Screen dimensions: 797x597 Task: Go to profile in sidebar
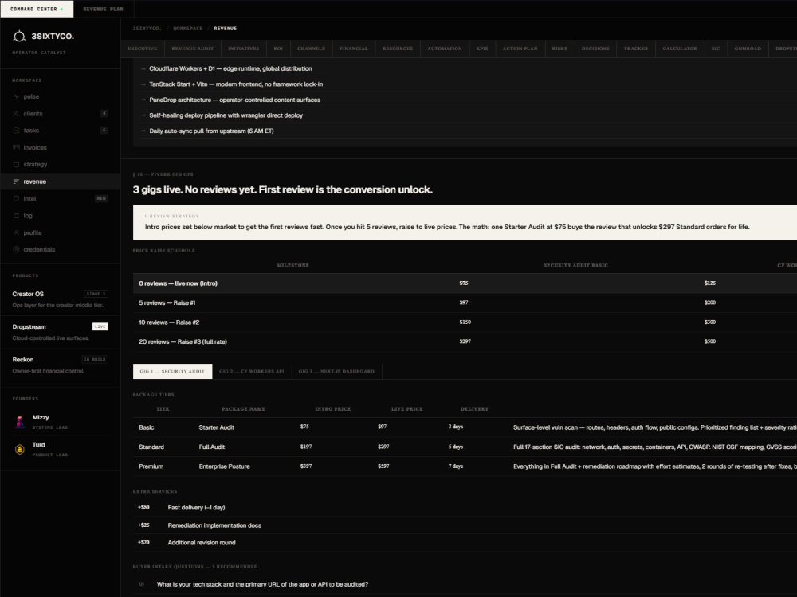[x=61, y=232]
